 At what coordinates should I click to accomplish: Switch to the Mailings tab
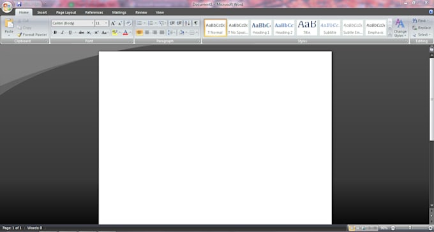tap(119, 13)
